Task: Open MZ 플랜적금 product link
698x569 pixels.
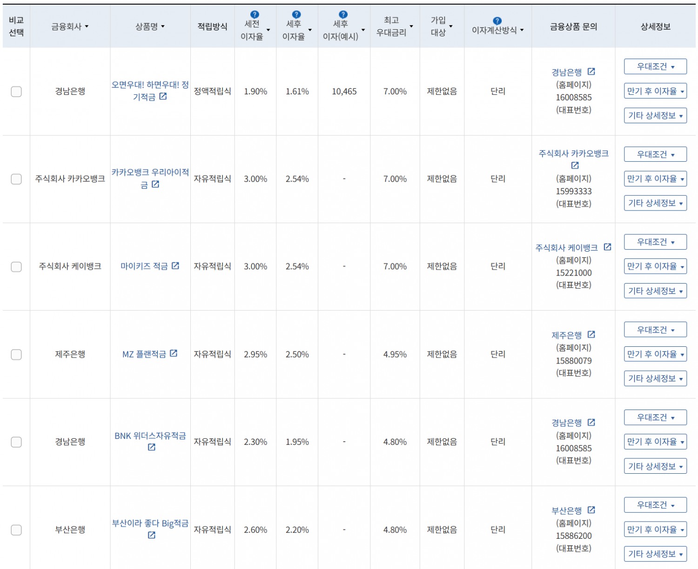Action: (144, 354)
